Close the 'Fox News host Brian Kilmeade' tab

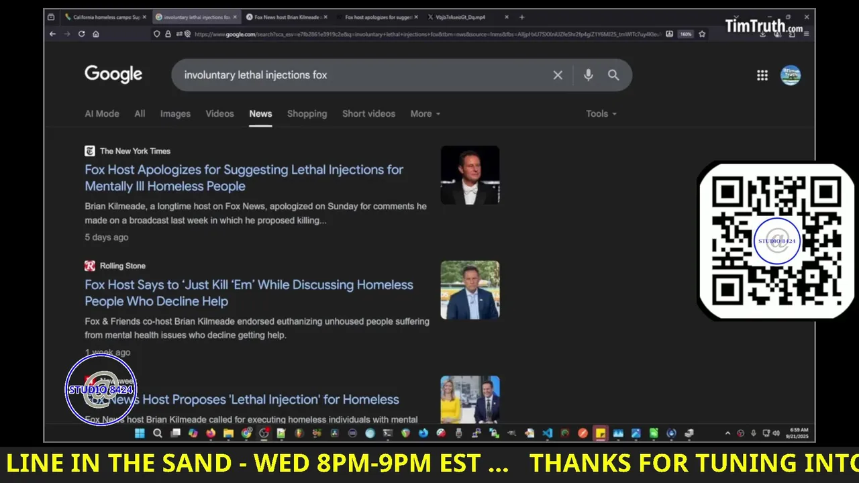[325, 17]
